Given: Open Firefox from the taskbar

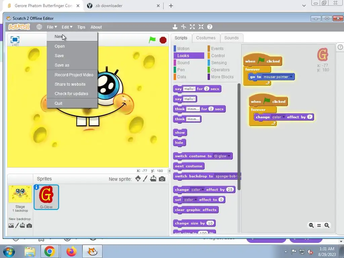Looking at the screenshot, I should 72,251.
